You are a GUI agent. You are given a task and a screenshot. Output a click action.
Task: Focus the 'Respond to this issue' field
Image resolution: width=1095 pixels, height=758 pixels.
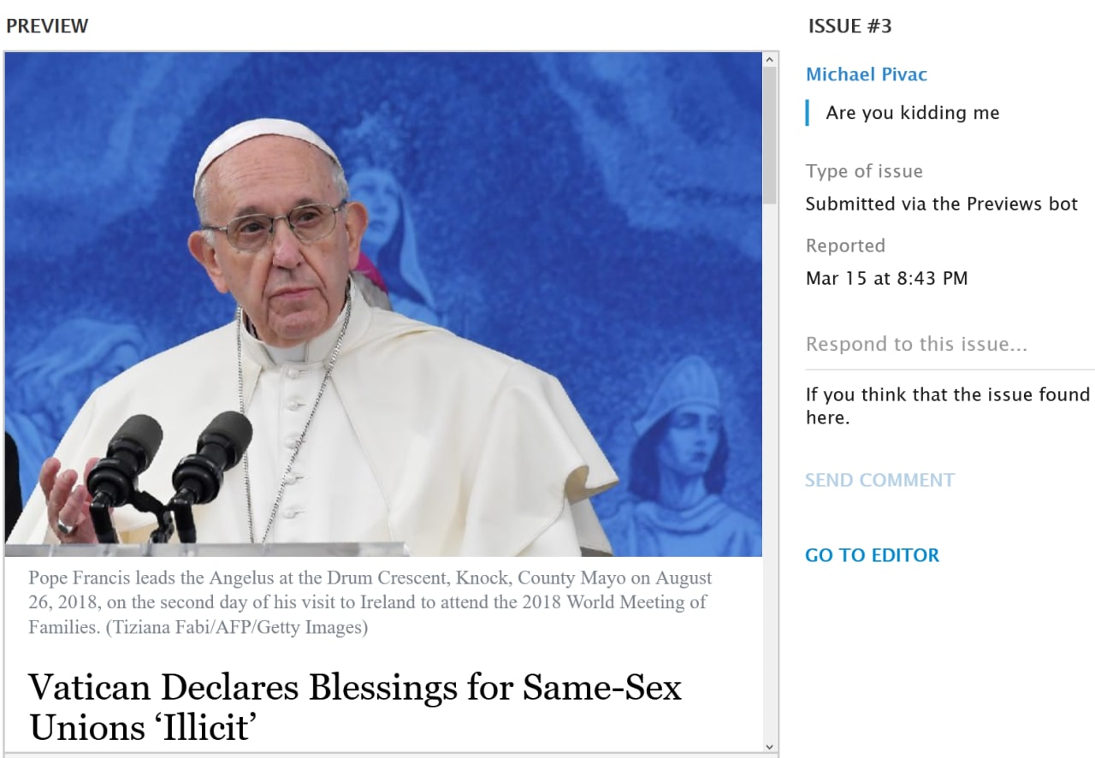tap(950, 345)
